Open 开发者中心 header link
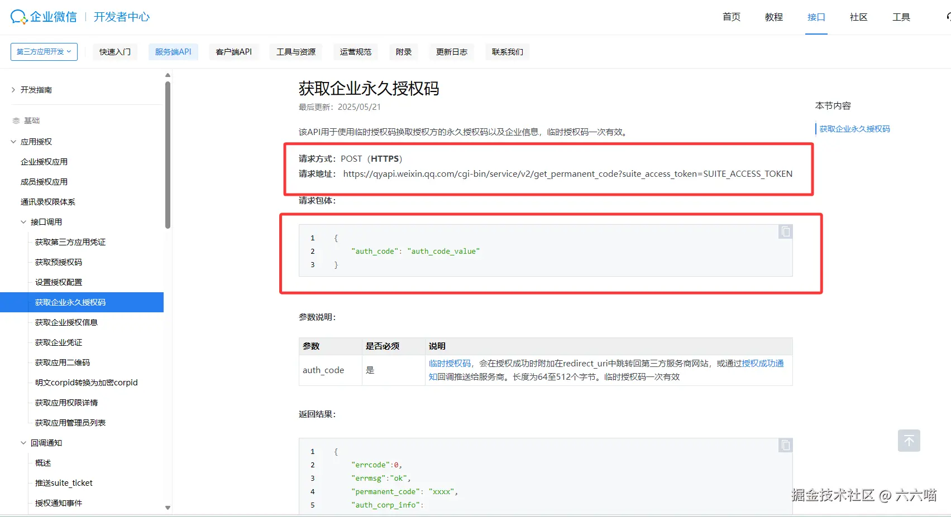Viewport: 951px width, 517px height. tap(122, 17)
